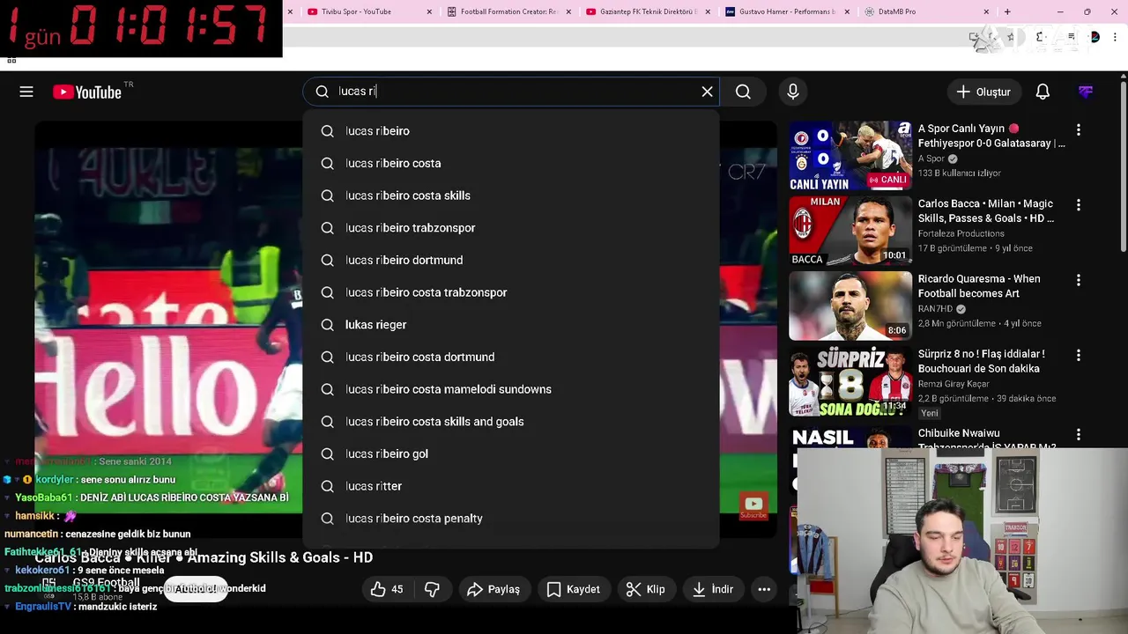
Task: Select suggestion 'lucas ribeiro costa'
Action: click(x=511, y=163)
